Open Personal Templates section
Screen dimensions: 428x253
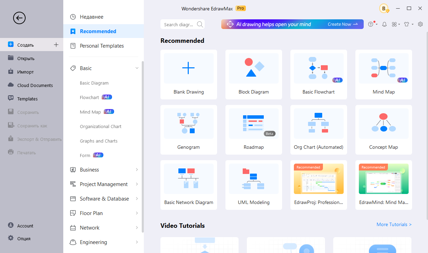point(102,46)
